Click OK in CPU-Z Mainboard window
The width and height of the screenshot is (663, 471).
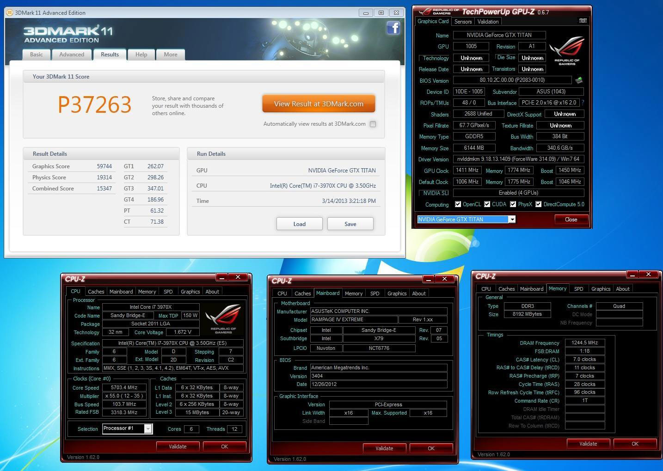(431, 448)
